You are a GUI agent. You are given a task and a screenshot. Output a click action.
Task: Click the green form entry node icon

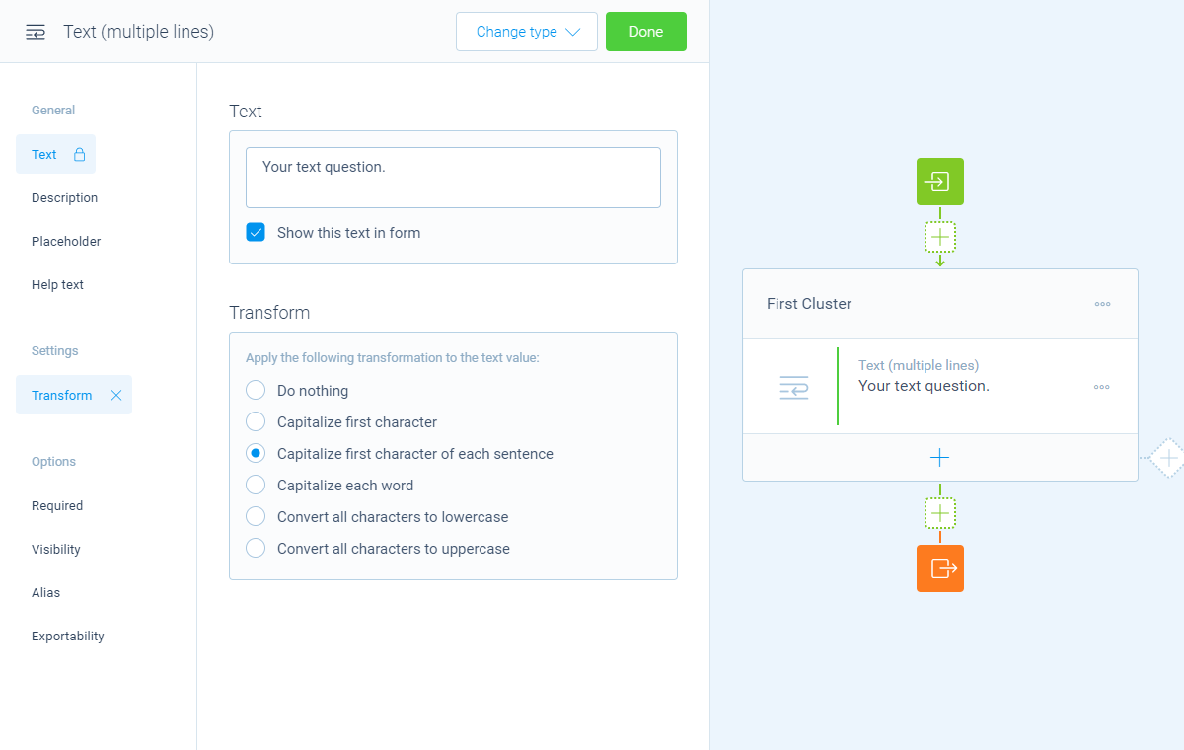point(940,182)
